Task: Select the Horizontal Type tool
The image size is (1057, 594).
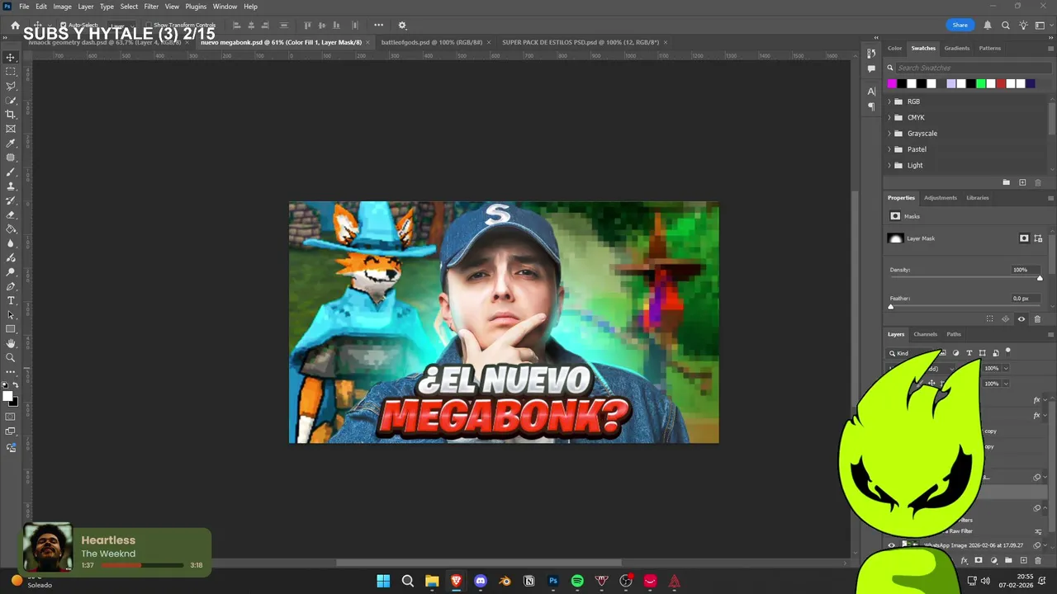Action: pos(11,300)
